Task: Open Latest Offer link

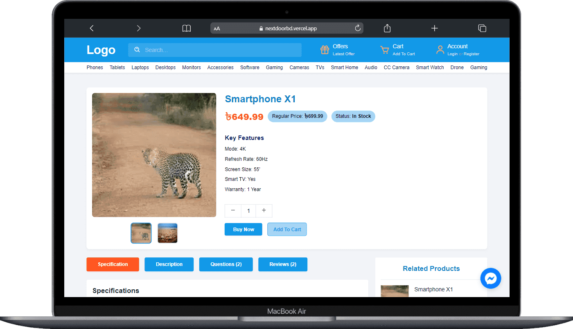Action: point(344,54)
